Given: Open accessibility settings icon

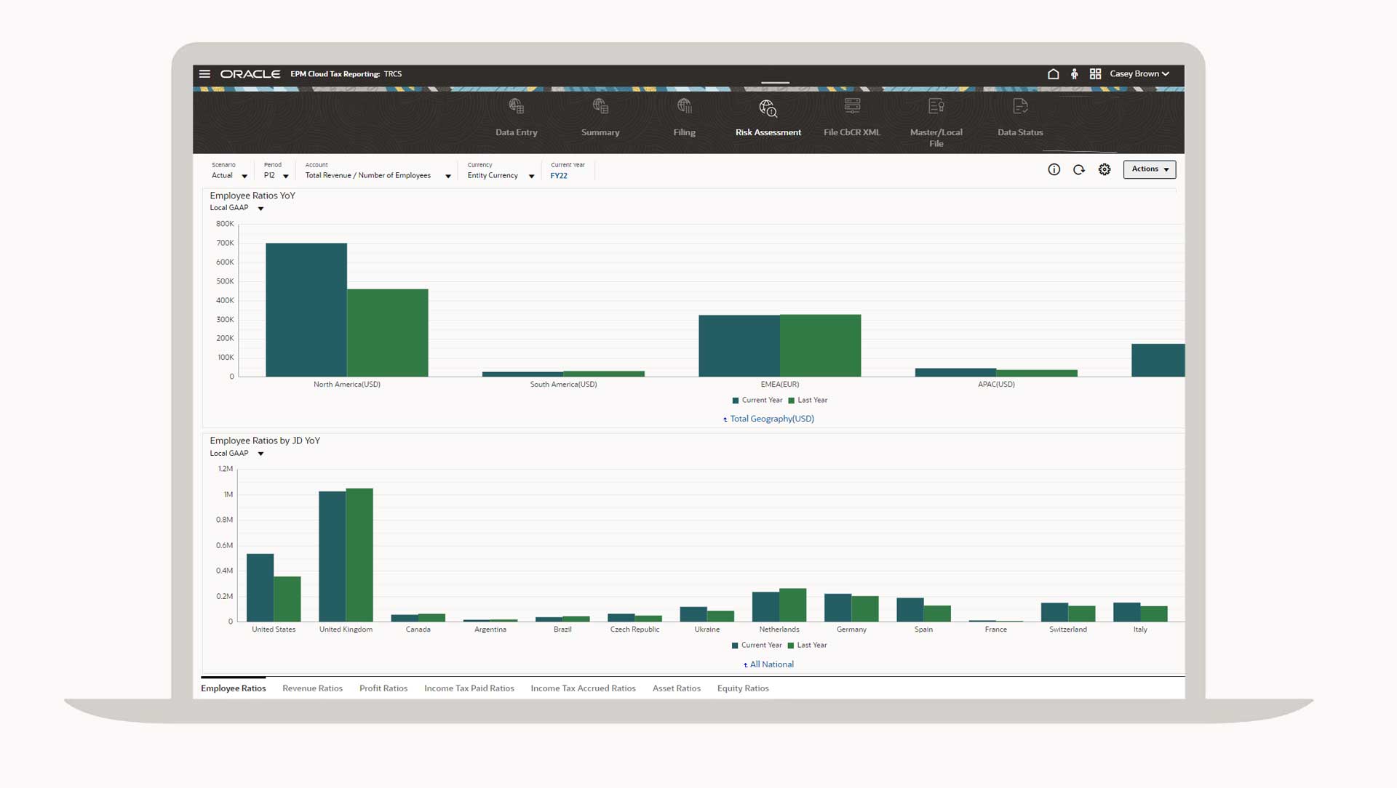Looking at the screenshot, I should pyautogui.click(x=1074, y=74).
